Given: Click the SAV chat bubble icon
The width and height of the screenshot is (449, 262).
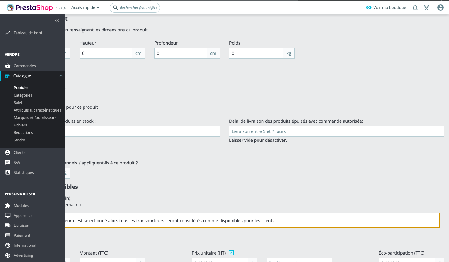Looking at the screenshot, I should (x=8, y=162).
